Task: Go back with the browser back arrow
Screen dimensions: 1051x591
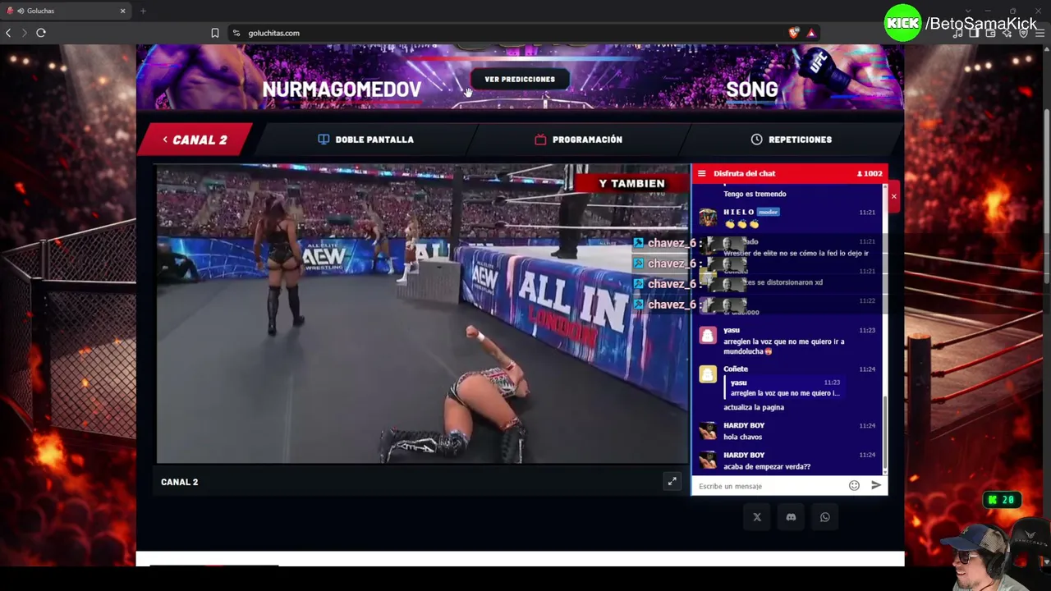Action: tap(8, 33)
